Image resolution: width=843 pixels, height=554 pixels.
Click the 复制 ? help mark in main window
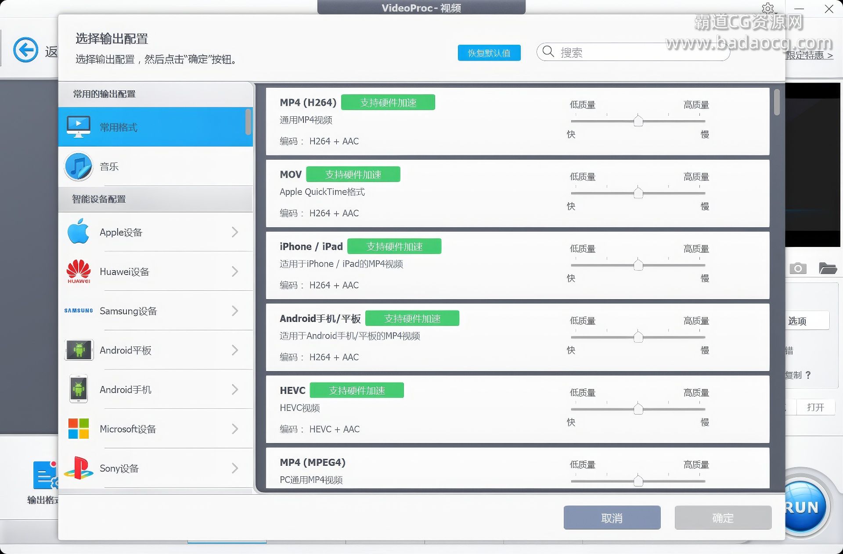click(808, 375)
